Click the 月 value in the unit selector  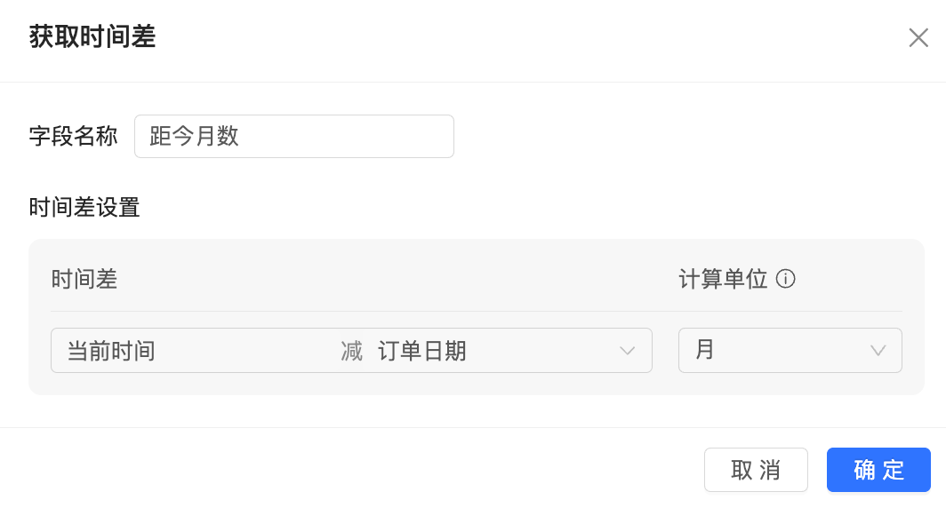tap(705, 350)
